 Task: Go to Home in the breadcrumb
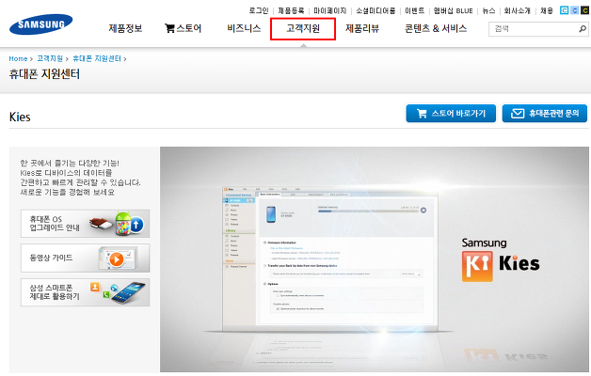(x=18, y=58)
